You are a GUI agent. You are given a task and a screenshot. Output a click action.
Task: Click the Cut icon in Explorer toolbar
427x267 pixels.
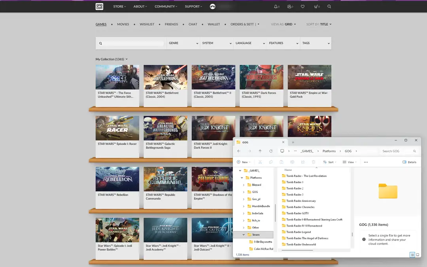coord(260,162)
